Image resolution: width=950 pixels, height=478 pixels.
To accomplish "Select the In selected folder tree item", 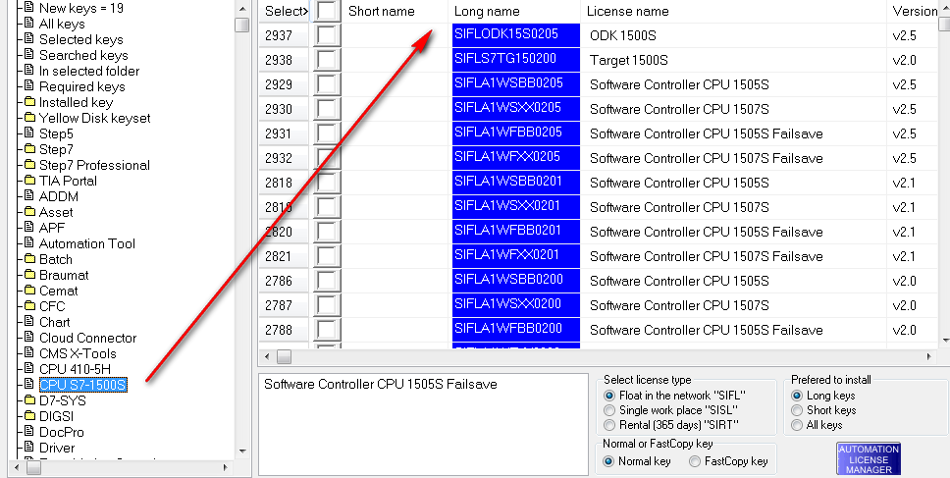I will [x=89, y=71].
